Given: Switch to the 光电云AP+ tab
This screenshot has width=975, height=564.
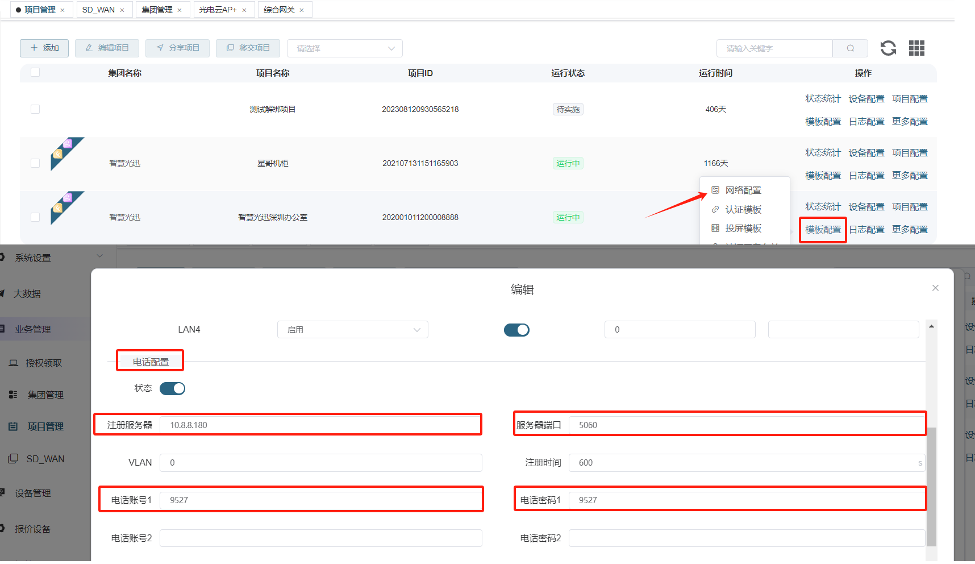Looking at the screenshot, I should (218, 10).
